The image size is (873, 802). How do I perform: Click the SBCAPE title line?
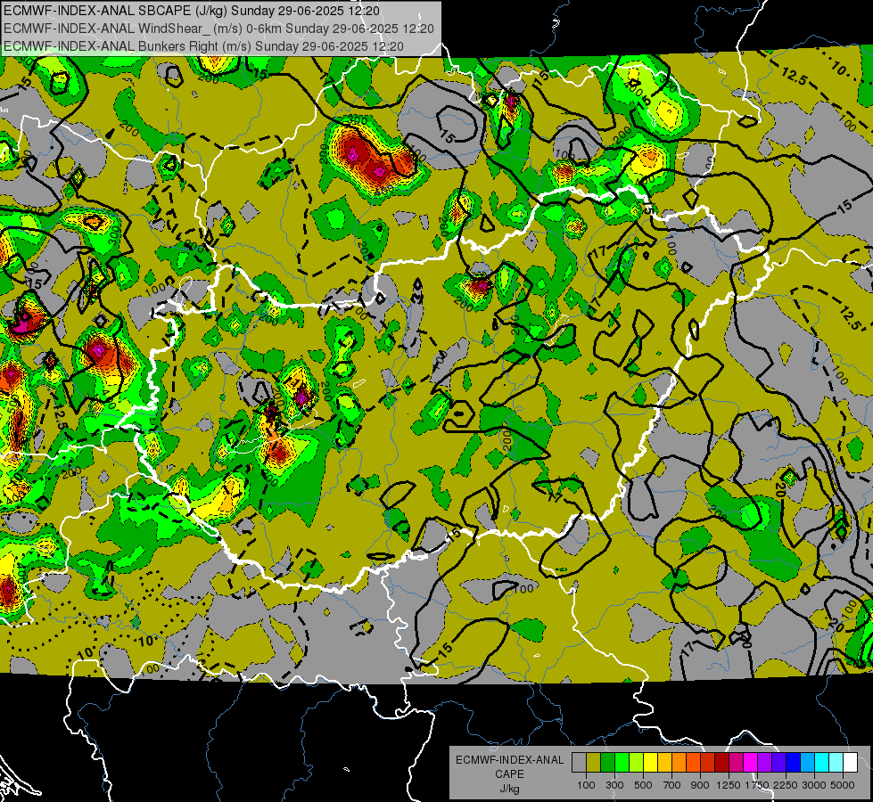click(192, 11)
